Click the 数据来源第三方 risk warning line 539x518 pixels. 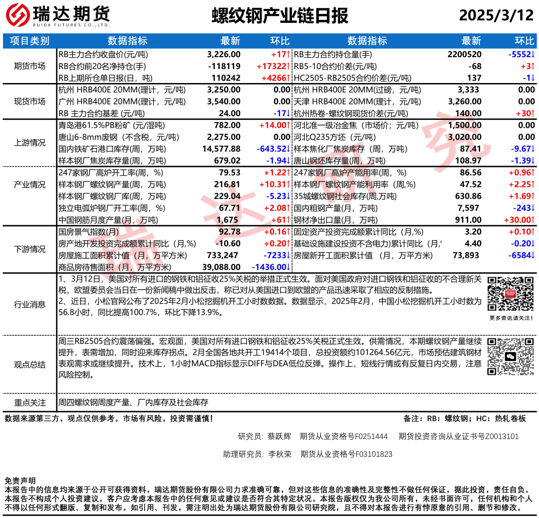tap(108, 419)
